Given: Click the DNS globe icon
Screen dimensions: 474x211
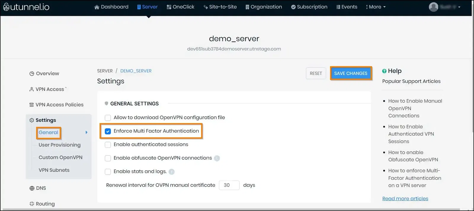Looking at the screenshot, I should point(32,188).
